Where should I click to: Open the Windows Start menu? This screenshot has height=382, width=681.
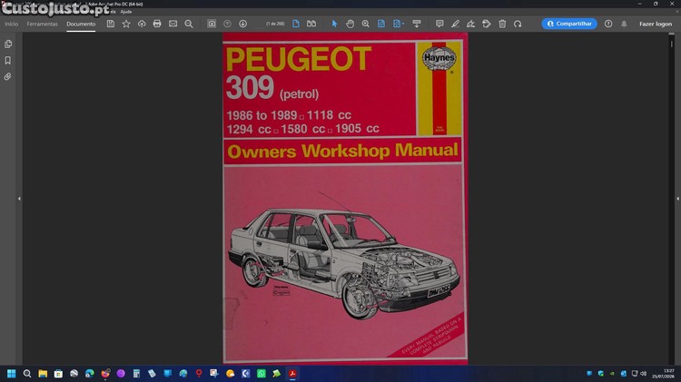[11, 373]
